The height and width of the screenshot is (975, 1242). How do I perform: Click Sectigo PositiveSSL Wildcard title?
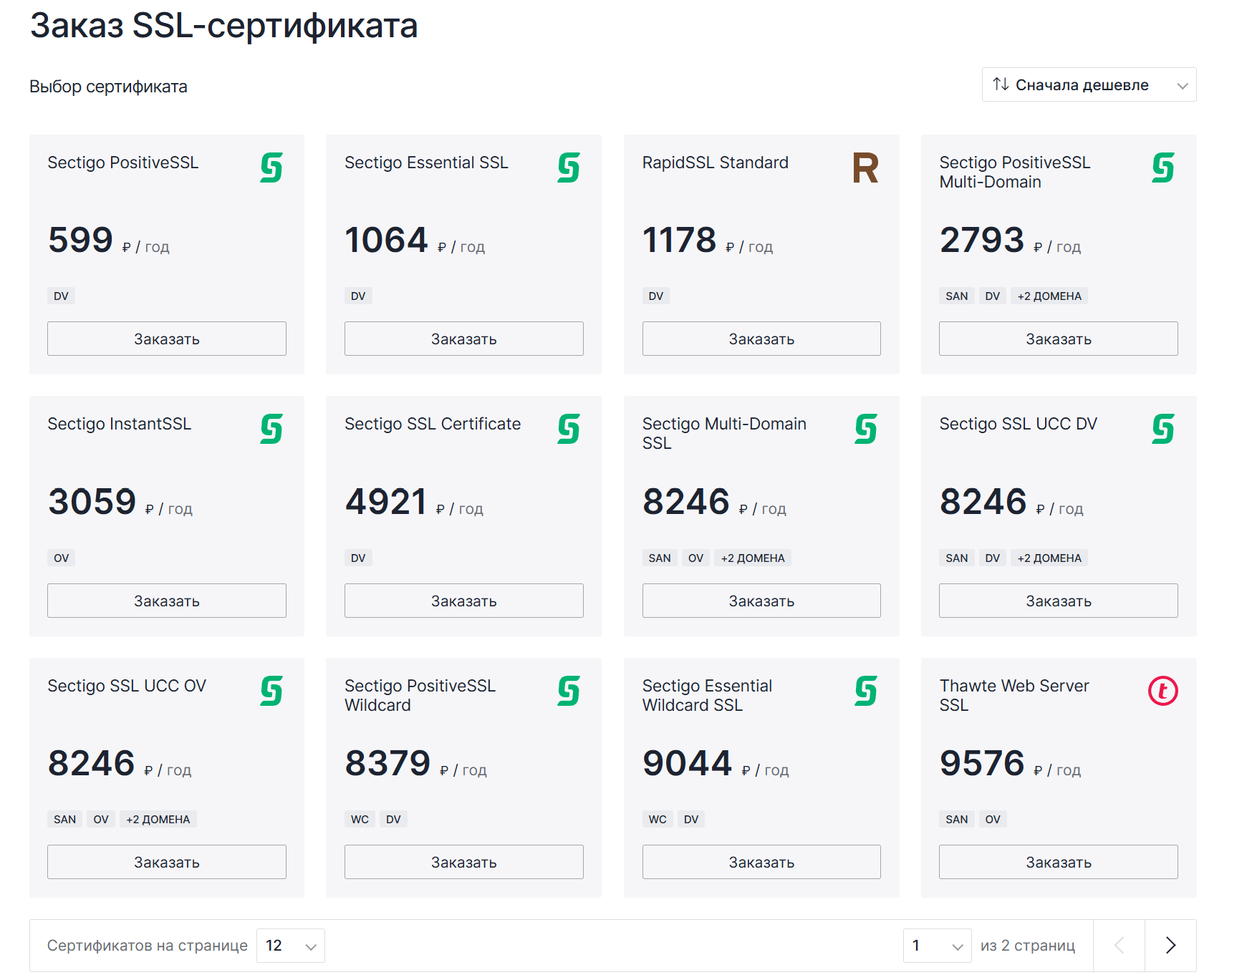click(420, 695)
